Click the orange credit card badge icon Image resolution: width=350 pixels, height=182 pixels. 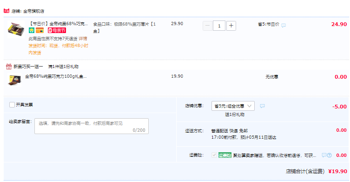(40, 30)
